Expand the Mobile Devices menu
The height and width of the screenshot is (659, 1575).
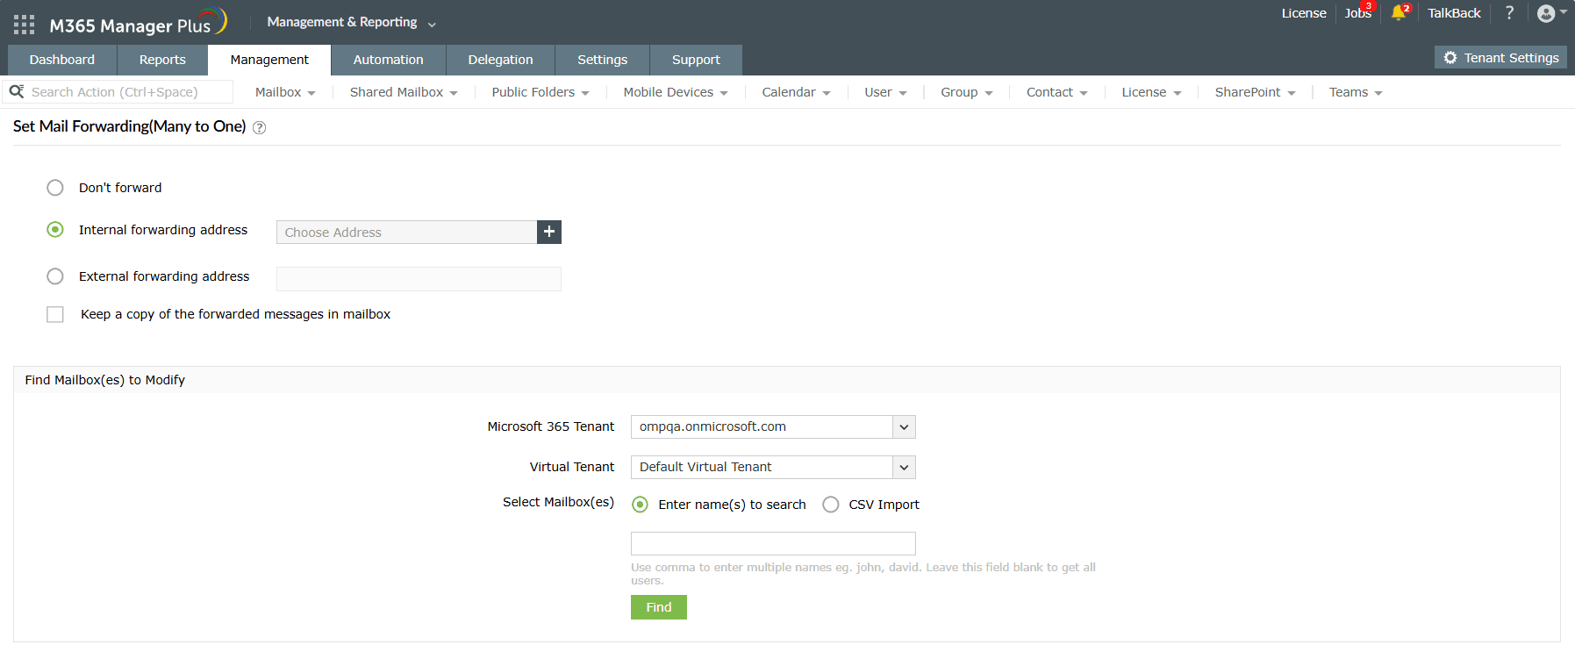[x=676, y=92]
